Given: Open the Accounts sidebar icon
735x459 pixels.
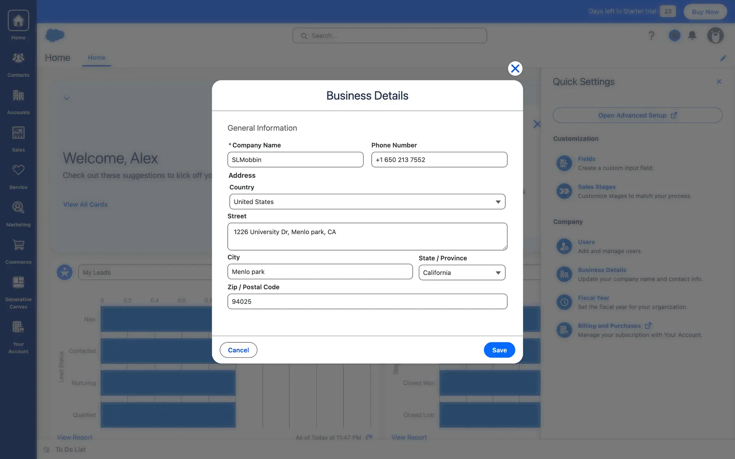Looking at the screenshot, I should click(18, 101).
